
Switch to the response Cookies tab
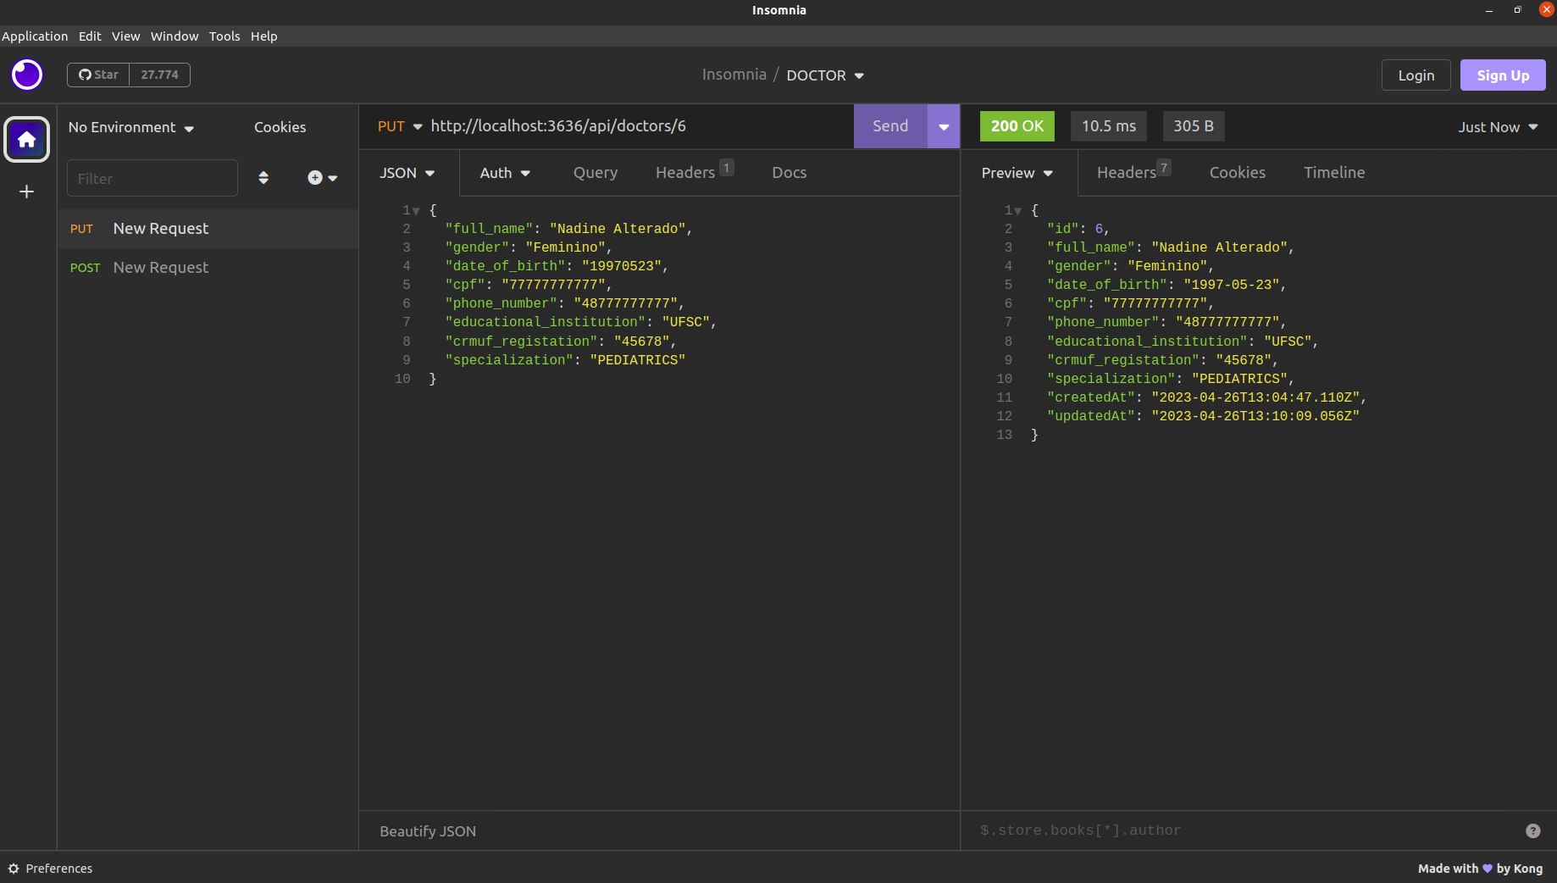click(x=1237, y=173)
